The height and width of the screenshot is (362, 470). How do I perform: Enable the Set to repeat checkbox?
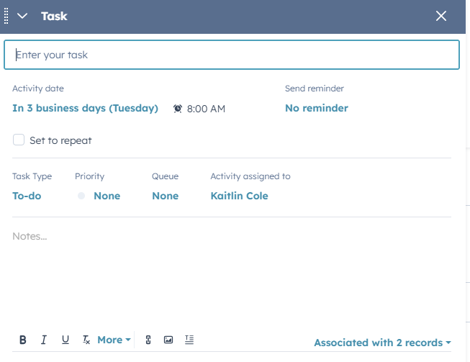pos(19,140)
